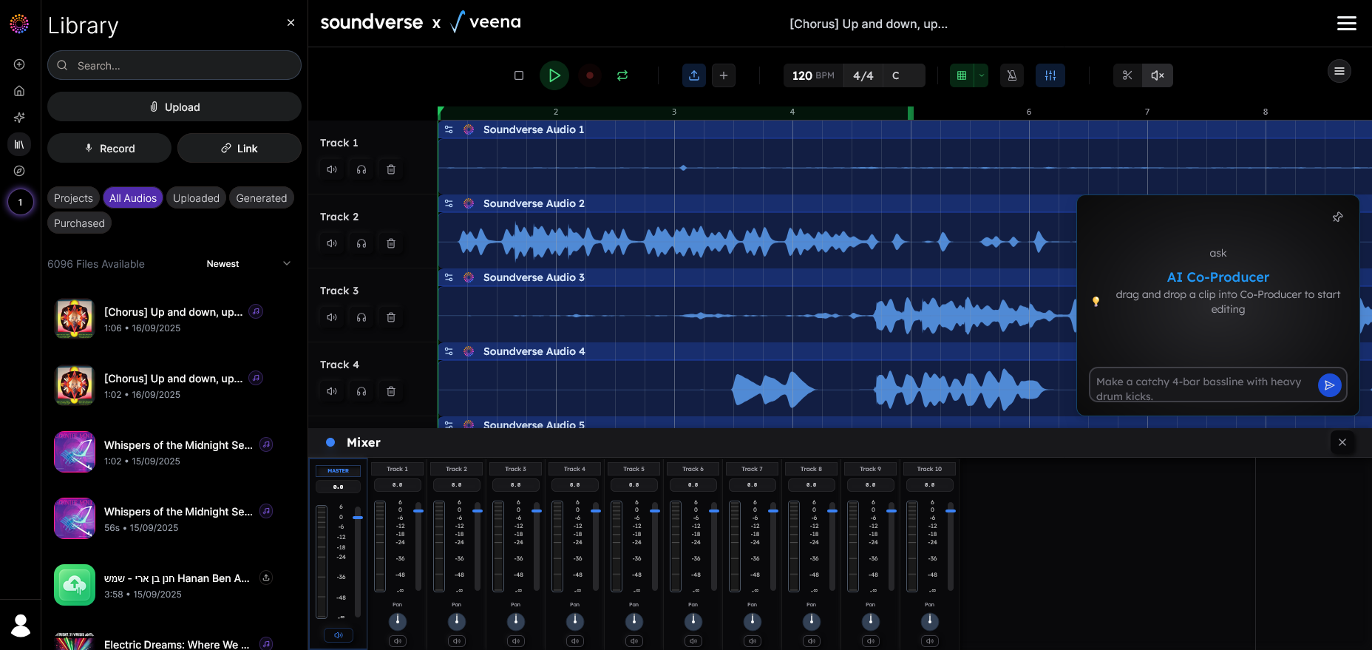Toggle the mixer panel icon in toolbar

click(1050, 75)
